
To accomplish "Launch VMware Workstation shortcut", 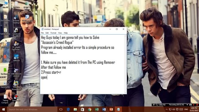I will coord(16,86).
